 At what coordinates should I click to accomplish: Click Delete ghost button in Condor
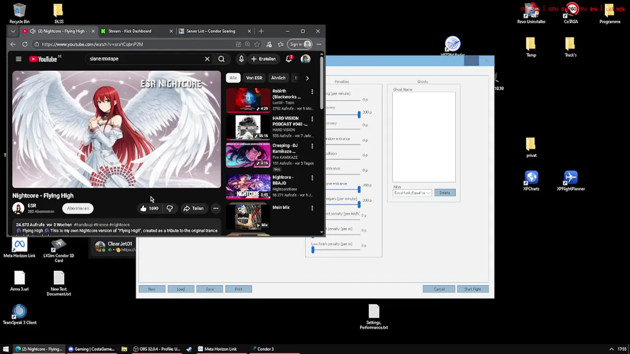click(x=444, y=193)
